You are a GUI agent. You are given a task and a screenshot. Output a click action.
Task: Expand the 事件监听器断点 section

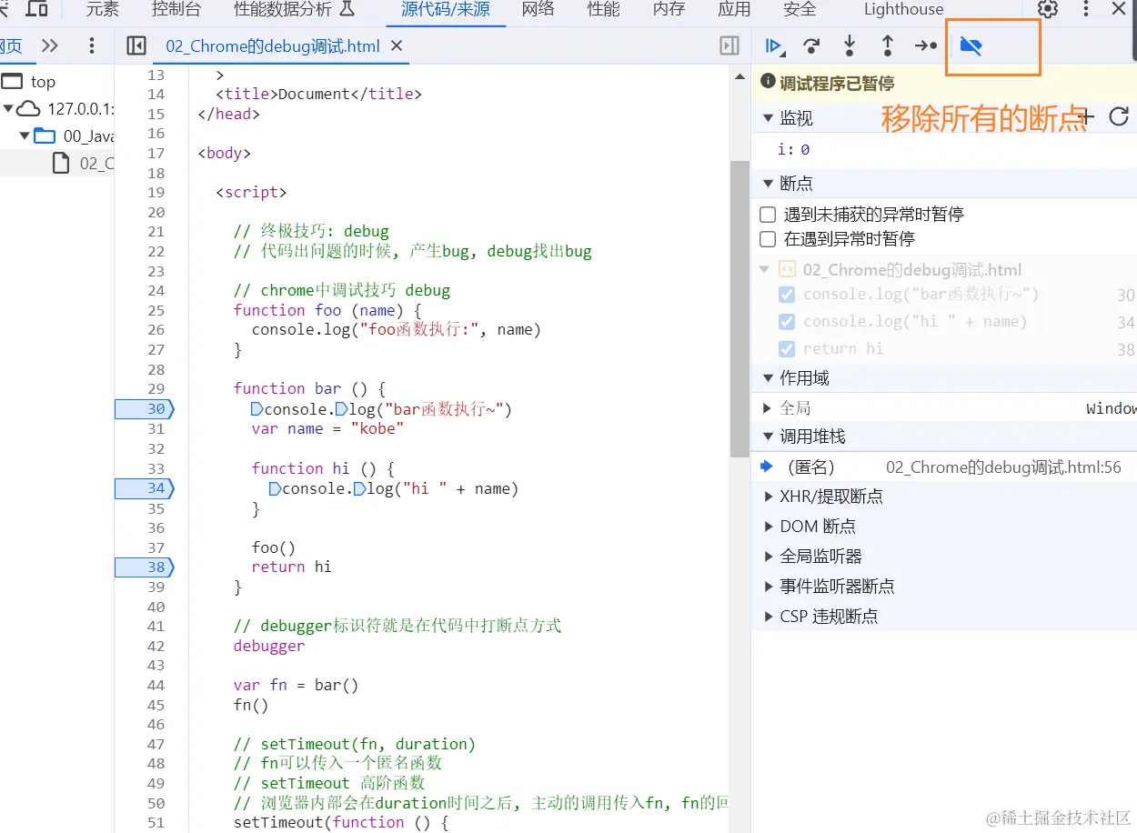pos(768,587)
